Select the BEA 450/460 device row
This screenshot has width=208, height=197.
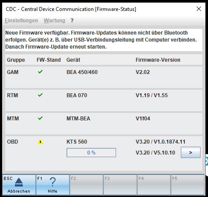(104, 77)
